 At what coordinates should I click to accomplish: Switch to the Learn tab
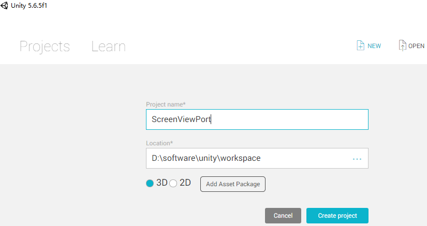click(108, 46)
